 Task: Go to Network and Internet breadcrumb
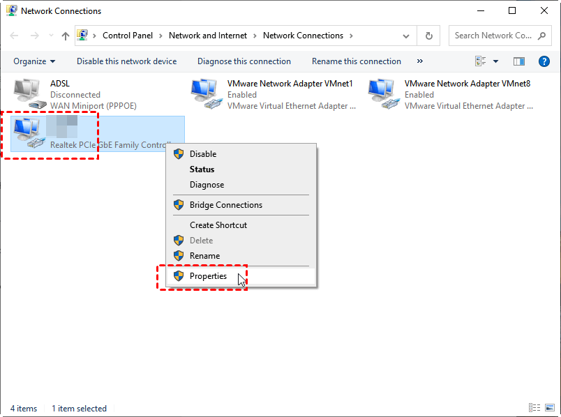(x=208, y=36)
